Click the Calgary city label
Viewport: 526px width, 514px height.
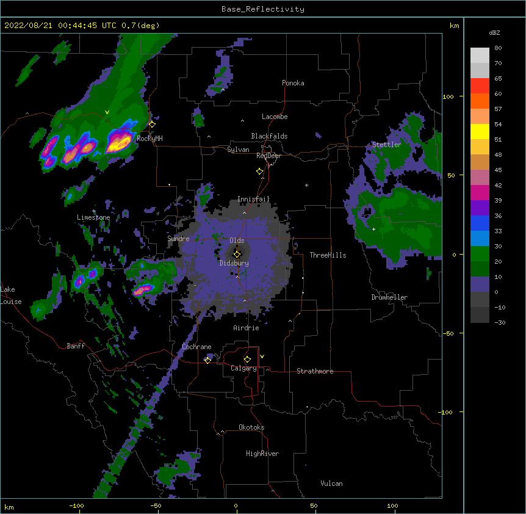click(x=244, y=368)
